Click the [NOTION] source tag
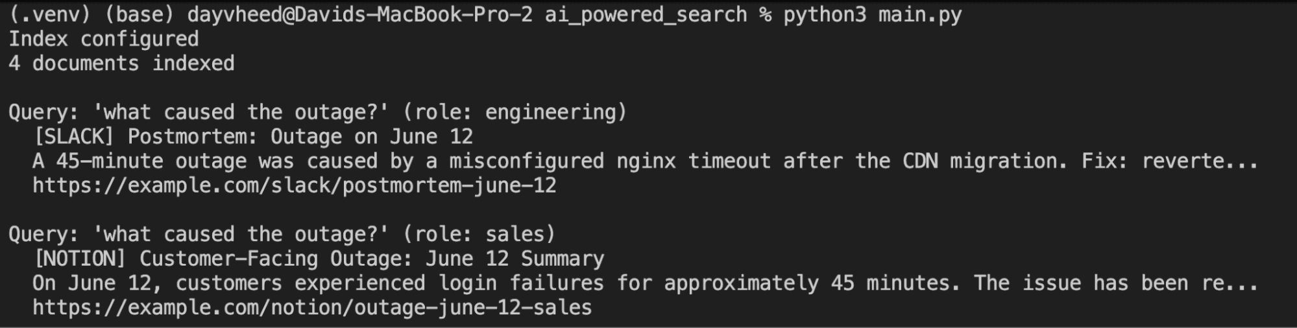The image size is (1297, 328). [x=80, y=259]
